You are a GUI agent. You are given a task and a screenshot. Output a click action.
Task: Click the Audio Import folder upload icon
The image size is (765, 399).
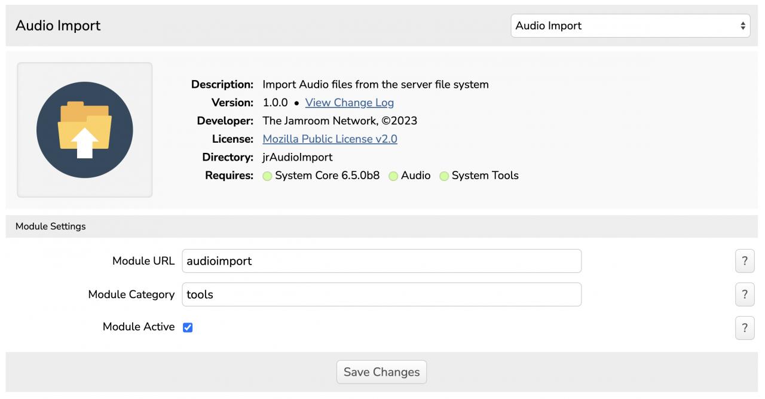coord(85,130)
